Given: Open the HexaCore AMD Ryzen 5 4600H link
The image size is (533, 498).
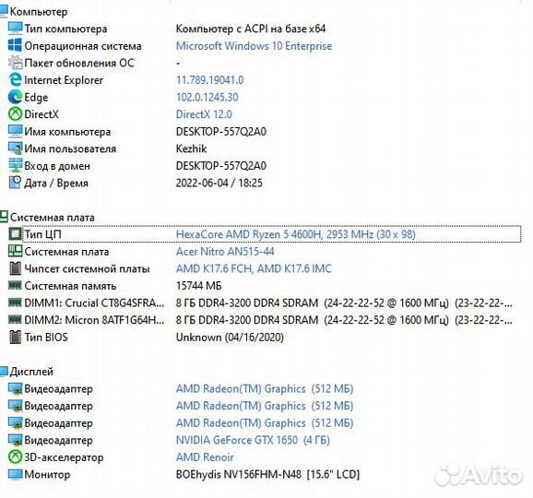Looking at the screenshot, I should (296, 234).
